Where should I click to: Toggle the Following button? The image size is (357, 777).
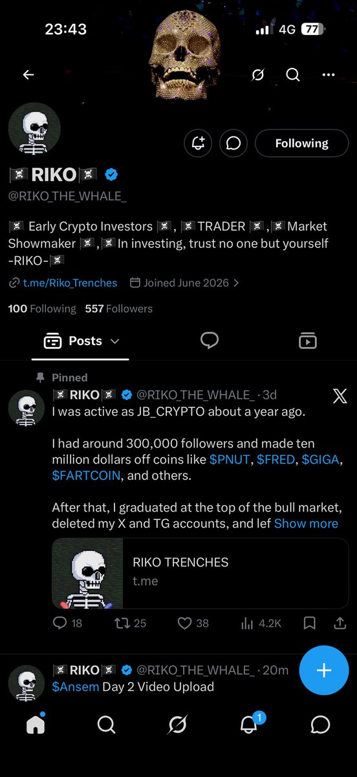coord(301,144)
